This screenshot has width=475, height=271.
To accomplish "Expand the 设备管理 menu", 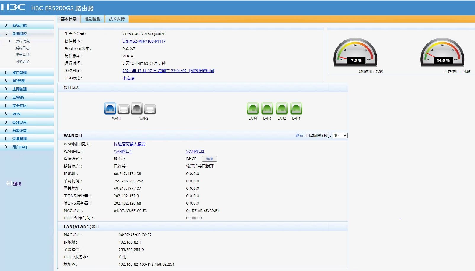I will point(27,139).
